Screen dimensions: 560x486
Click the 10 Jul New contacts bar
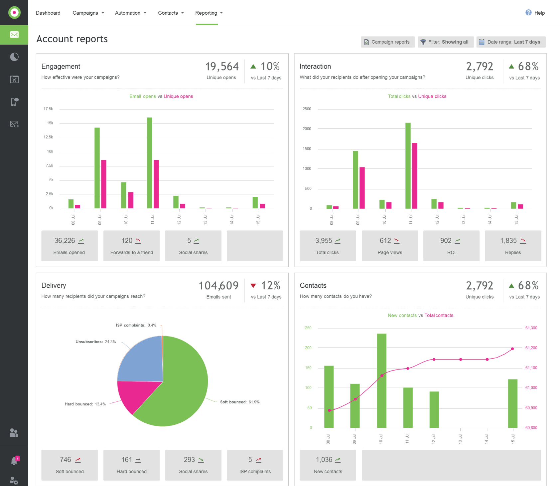coord(382,380)
